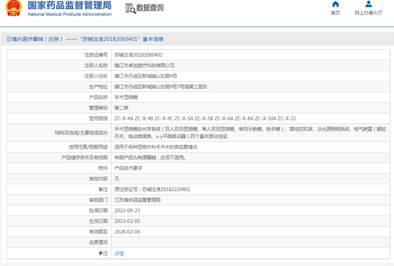Open the 详情 link
This screenshot has width=394, height=266.
pyautogui.click(x=119, y=254)
